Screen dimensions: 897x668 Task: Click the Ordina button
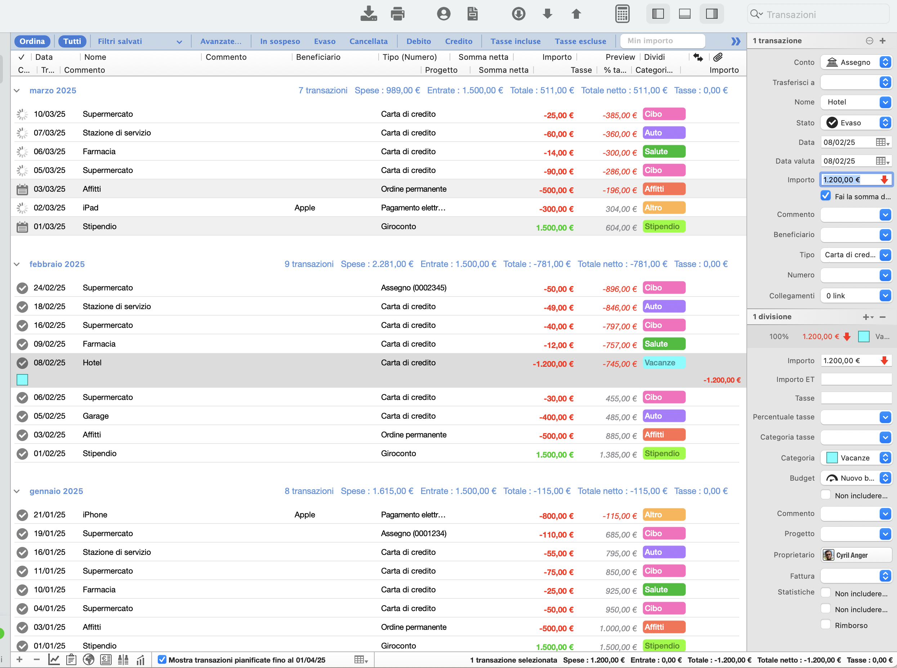[32, 41]
